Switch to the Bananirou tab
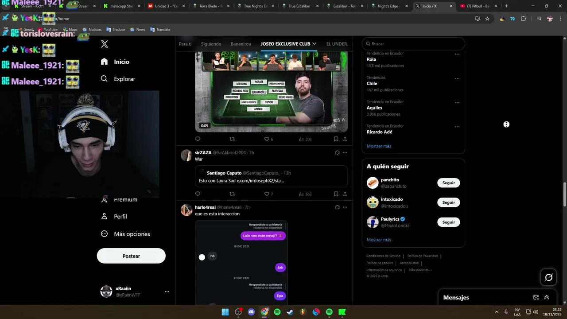This screenshot has width=567, height=319. tap(241, 44)
